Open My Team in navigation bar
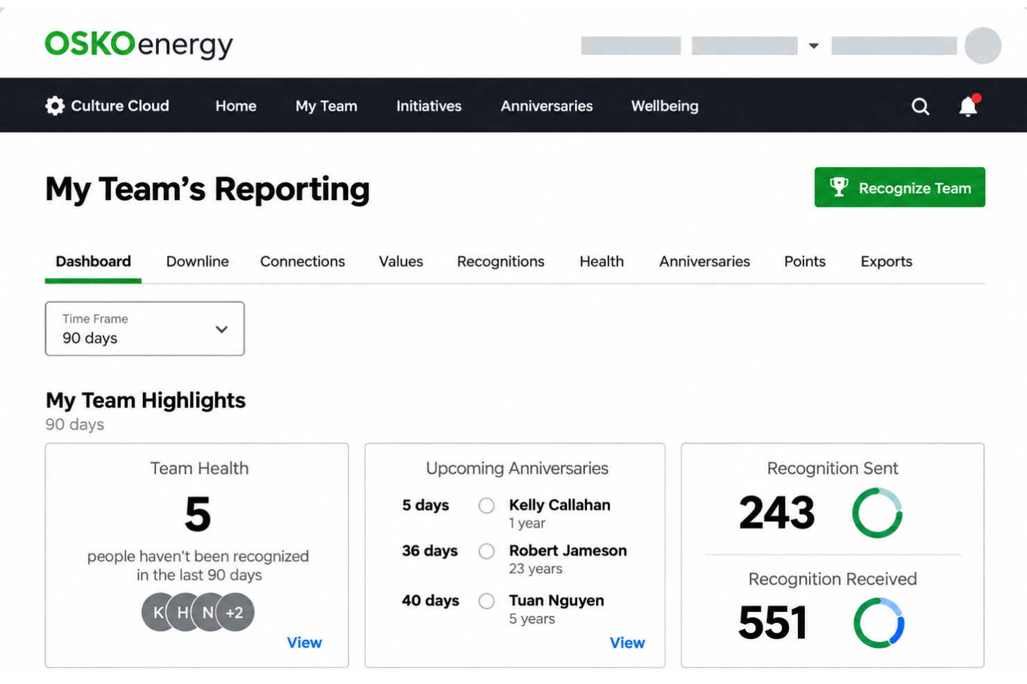The width and height of the screenshot is (1027, 684). click(326, 106)
